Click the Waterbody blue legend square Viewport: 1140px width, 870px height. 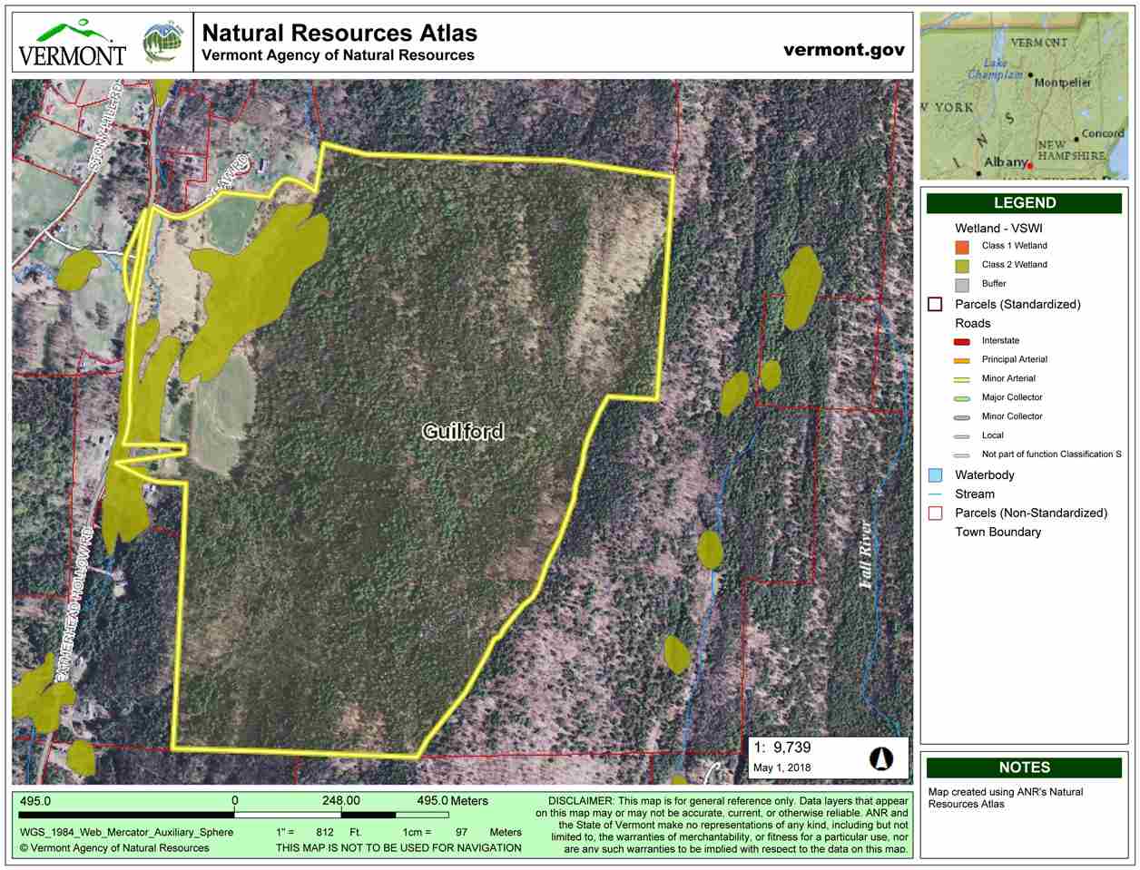click(x=935, y=475)
